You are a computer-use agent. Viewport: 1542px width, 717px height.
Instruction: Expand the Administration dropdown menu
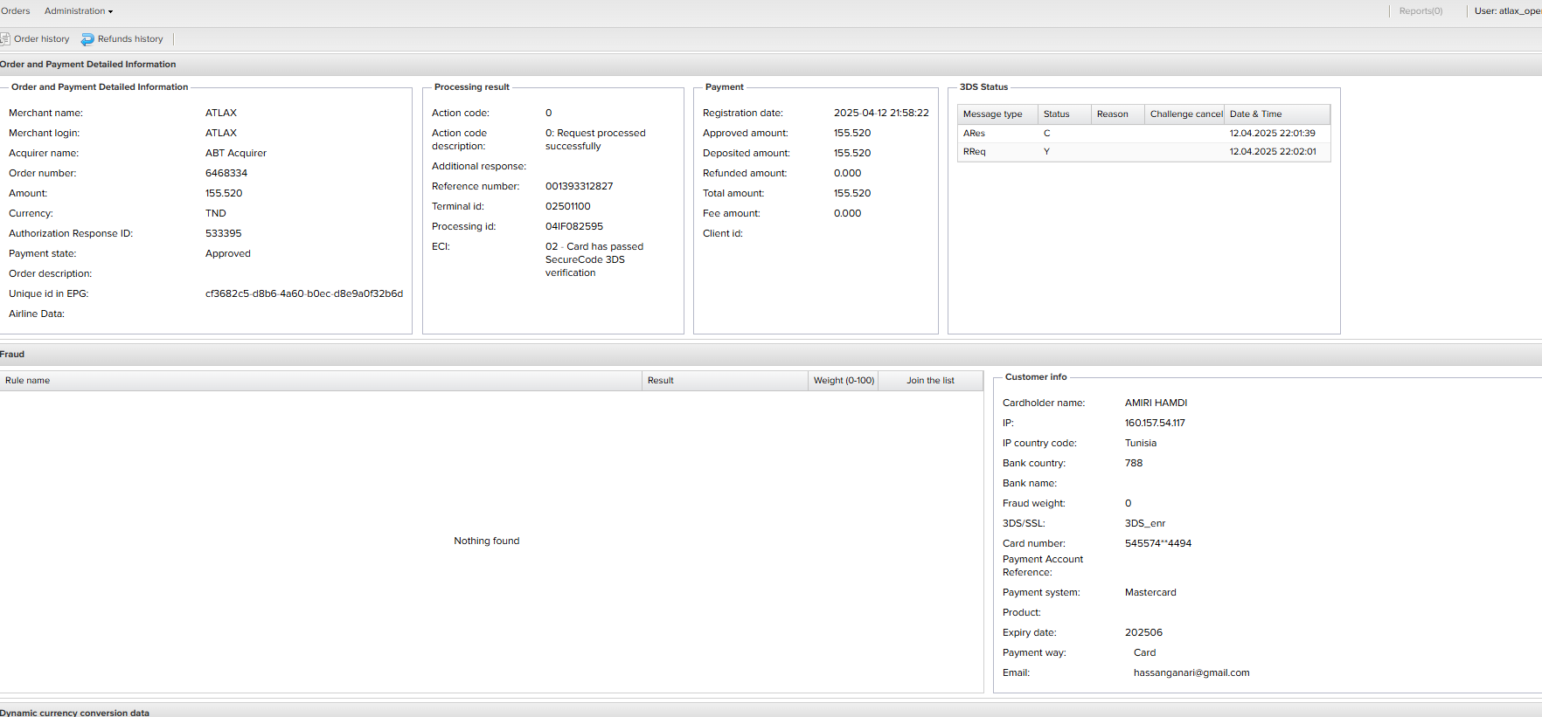click(x=78, y=11)
